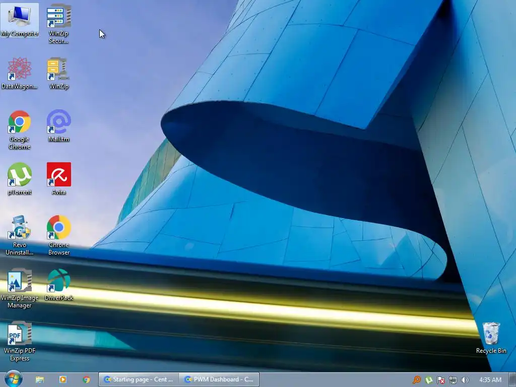The height and width of the screenshot is (387, 516).
Task: Select the WinZip shortcut labeled just WinZip
Action: click(x=58, y=73)
